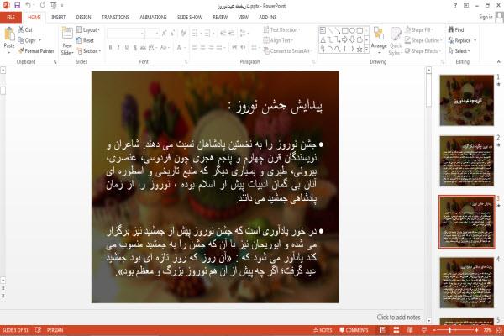Open the font name combo box

coord(126,33)
